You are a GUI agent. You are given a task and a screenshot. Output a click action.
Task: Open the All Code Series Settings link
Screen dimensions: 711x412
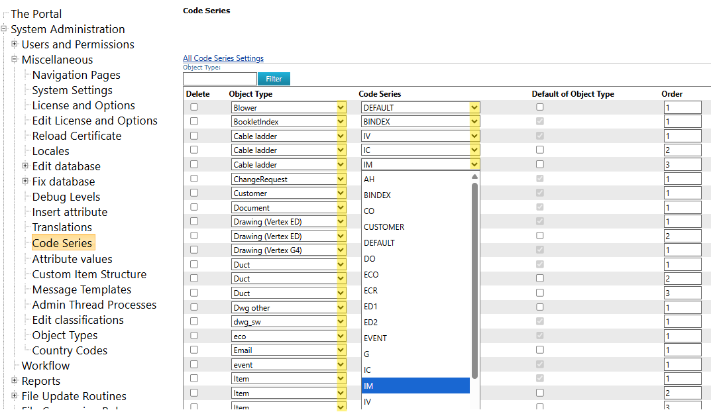tap(223, 58)
